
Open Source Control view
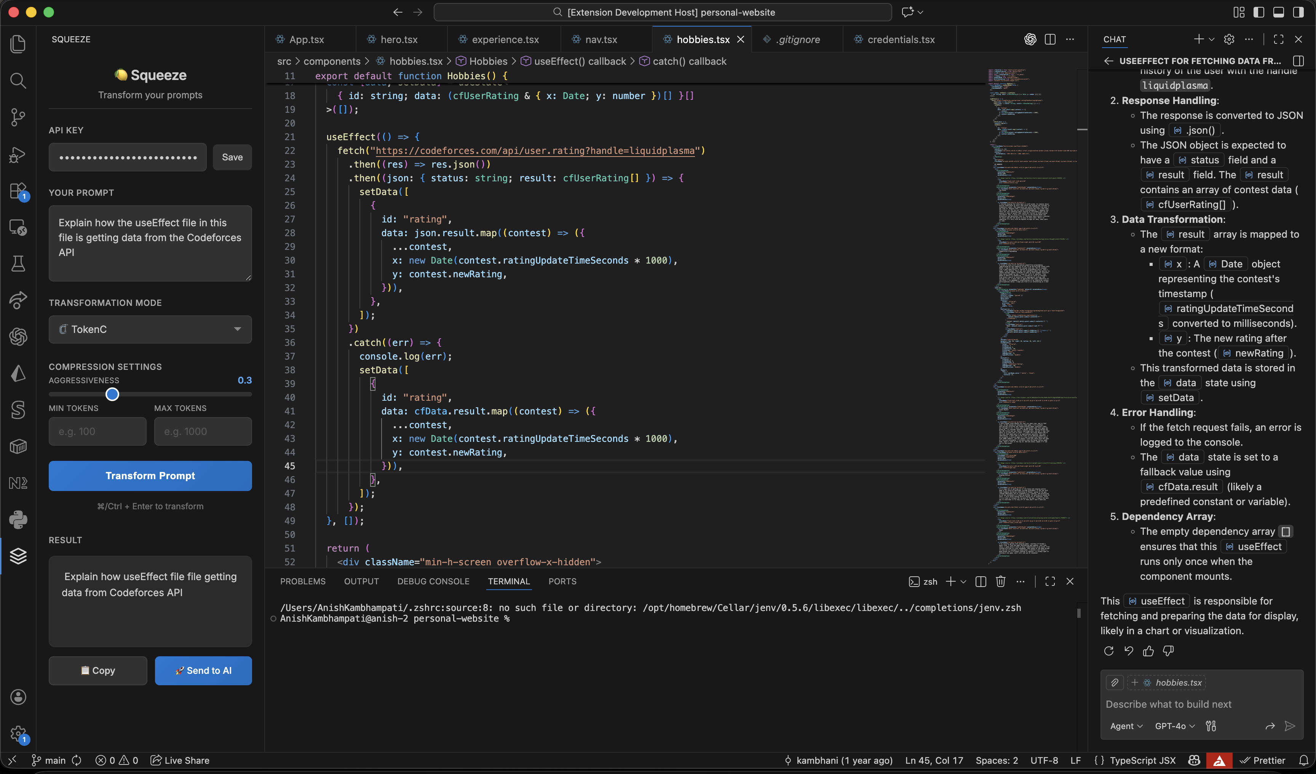18,117
